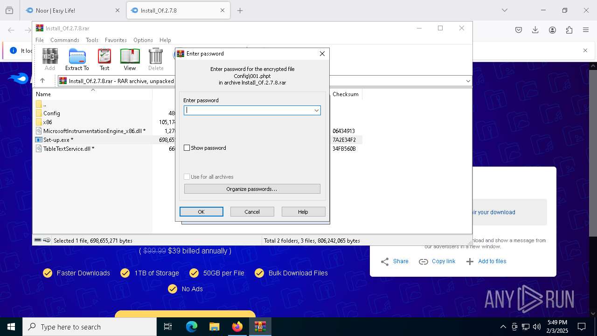This screenshot has height=336, width=597.
Task: Sort file list by Checksum column
Action: tap(346, 94)
